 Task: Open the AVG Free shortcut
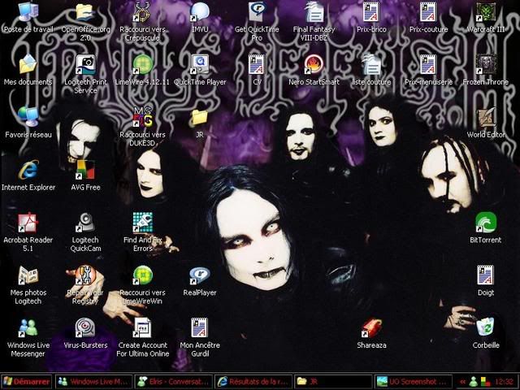tap(85, 170)
